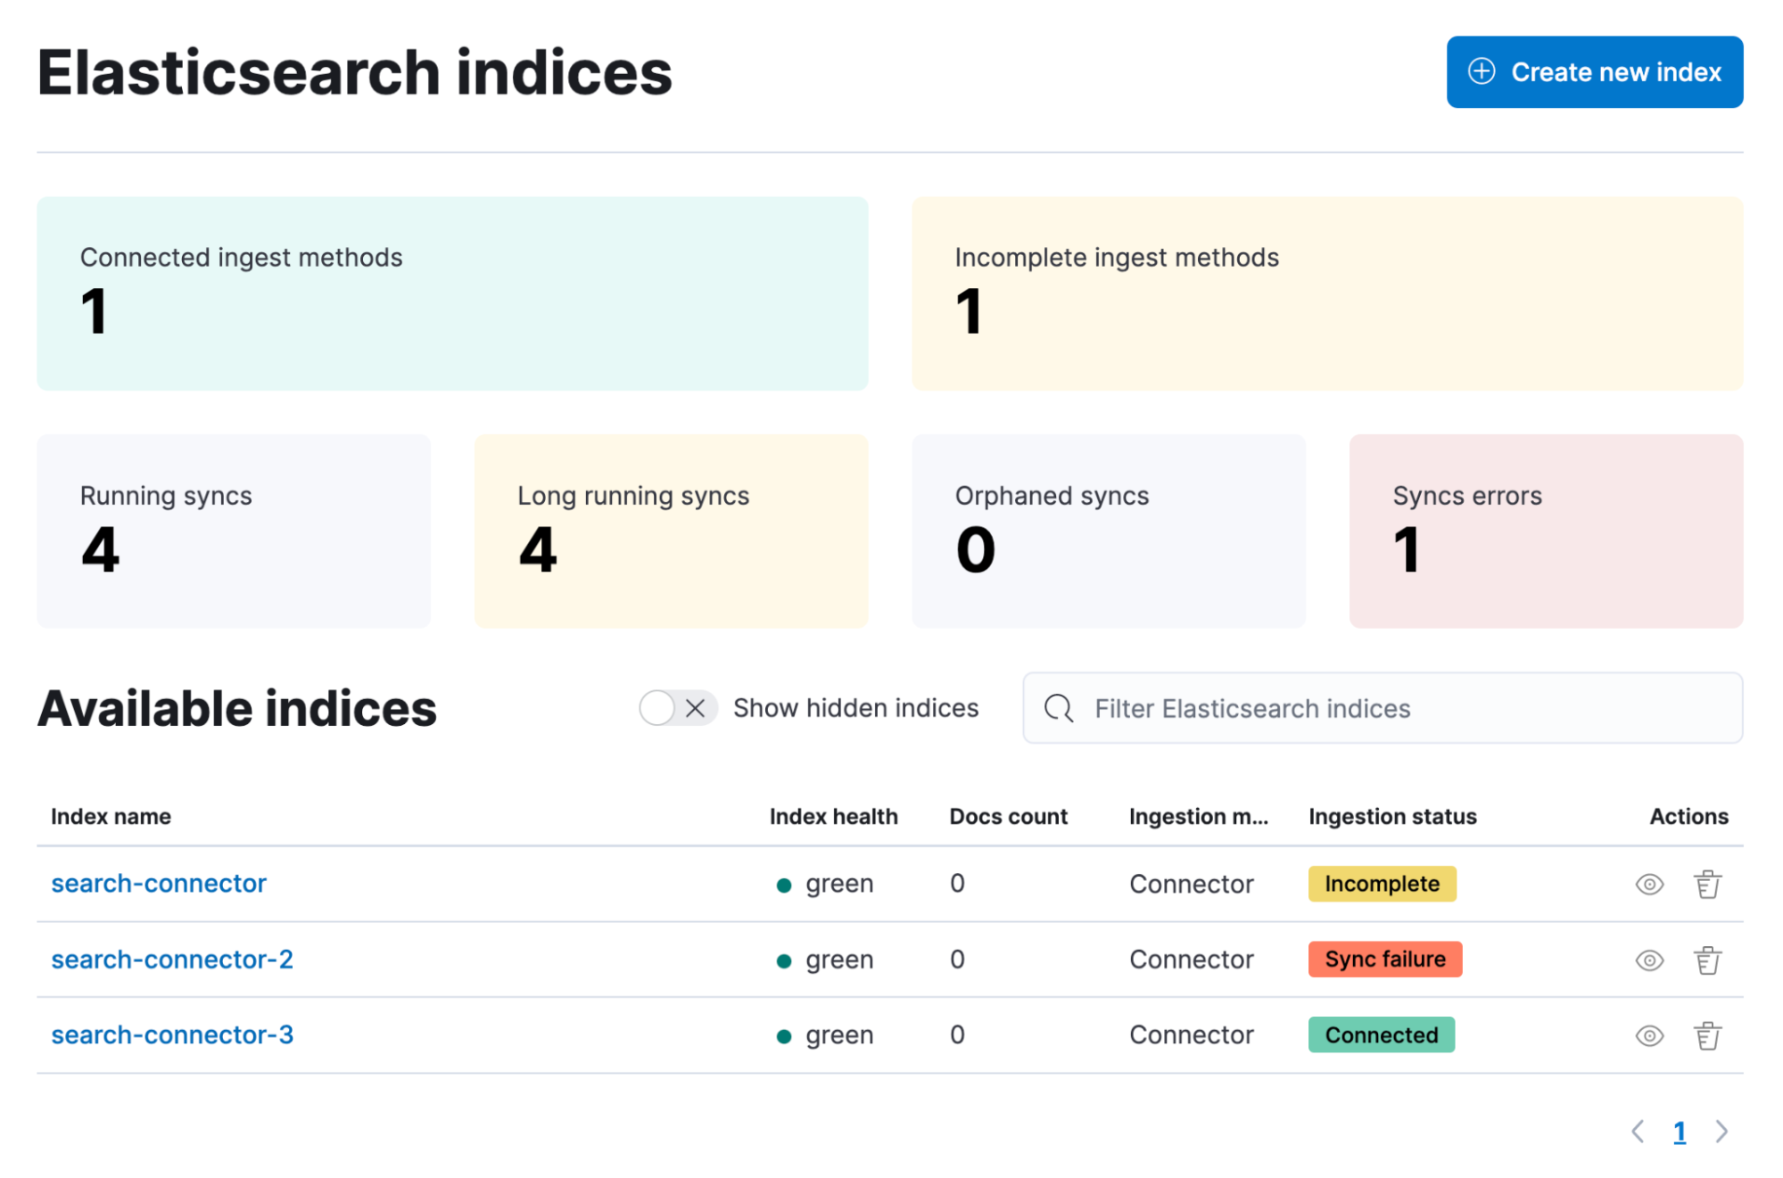This screenshot has width=1783, height=1178.
Task: Click the Ingestion status column header
Action: click(1392, 816)
